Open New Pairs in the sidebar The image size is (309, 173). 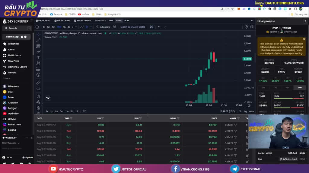point(13,61)
